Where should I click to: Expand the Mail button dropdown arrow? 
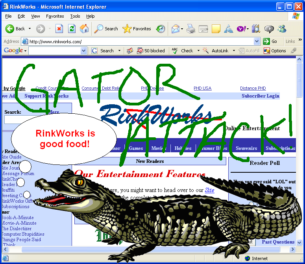[182, 29]
